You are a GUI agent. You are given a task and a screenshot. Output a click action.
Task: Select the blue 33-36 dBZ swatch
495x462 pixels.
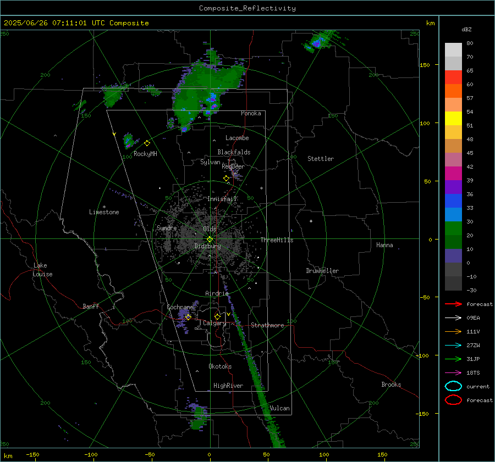[x=453, y=201]
